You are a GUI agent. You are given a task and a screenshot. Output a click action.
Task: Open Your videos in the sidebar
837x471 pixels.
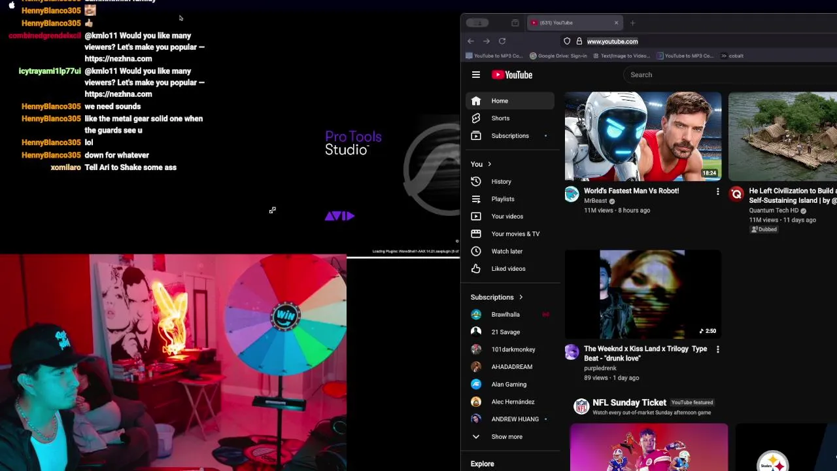(510, 217)
